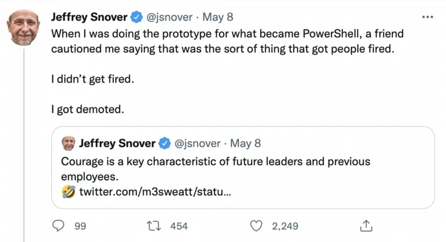View the 454 retweets count

[179, 226]
